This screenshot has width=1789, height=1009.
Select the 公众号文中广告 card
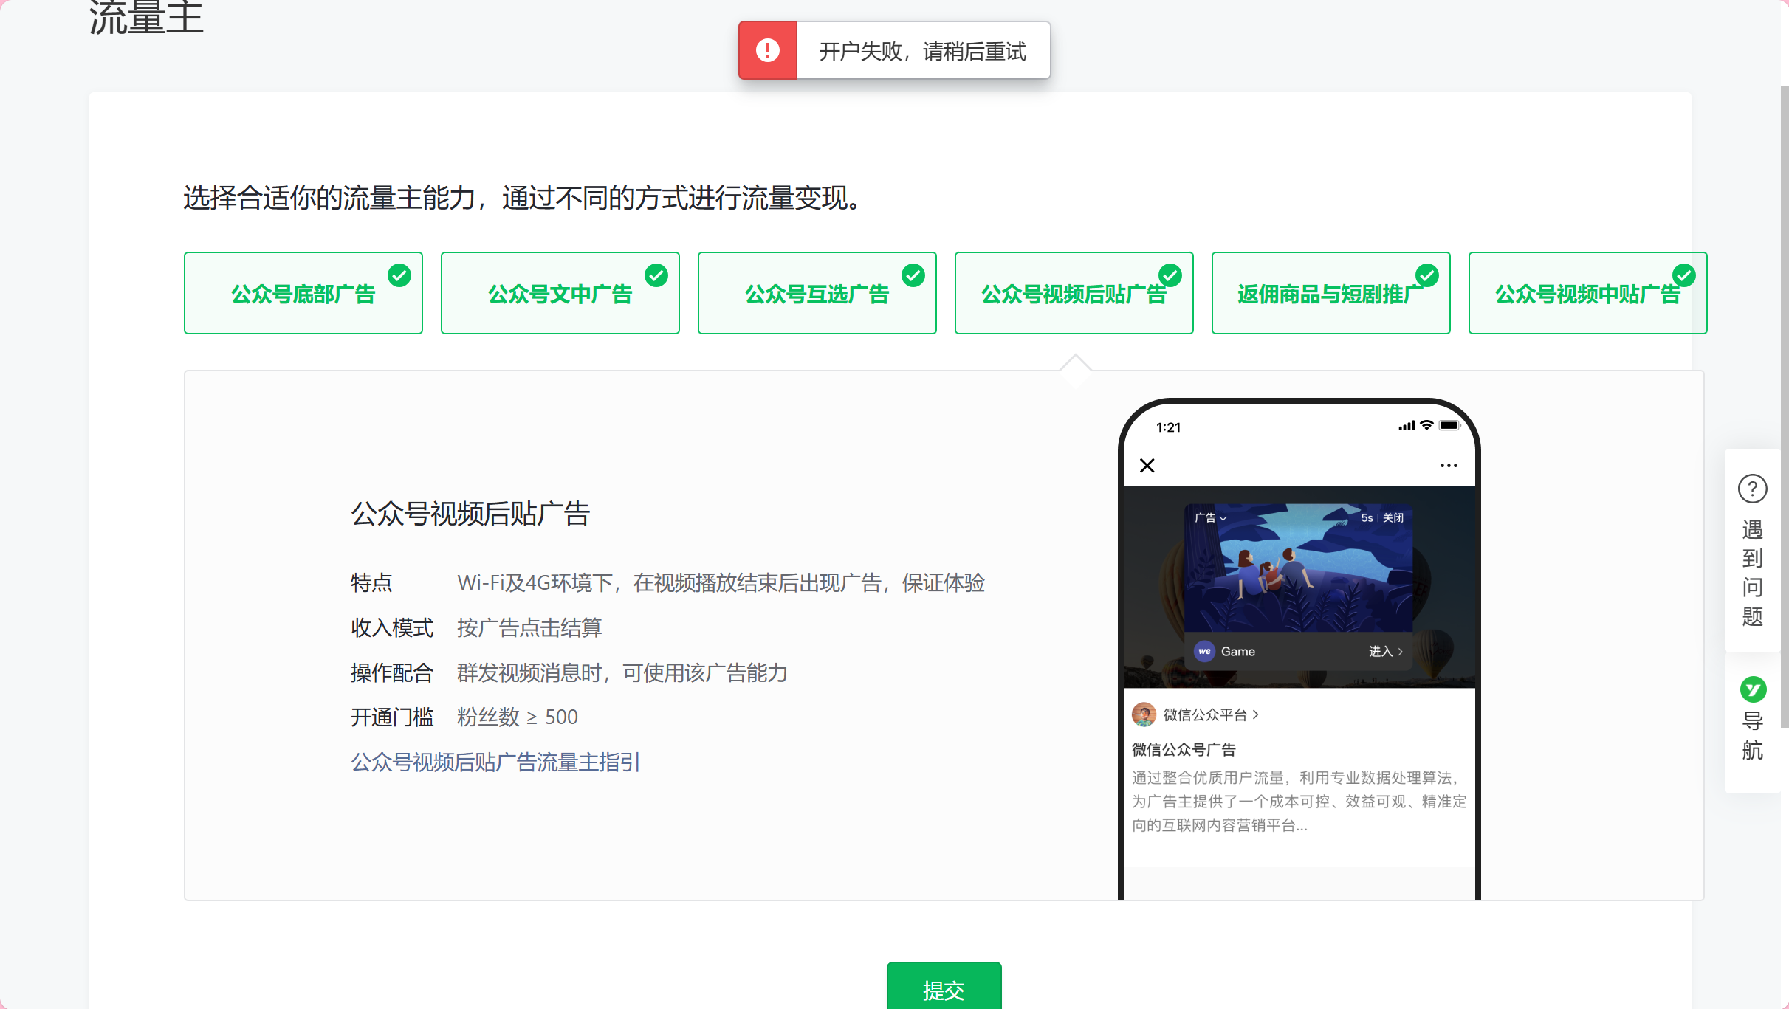click(x=560, y=293)
